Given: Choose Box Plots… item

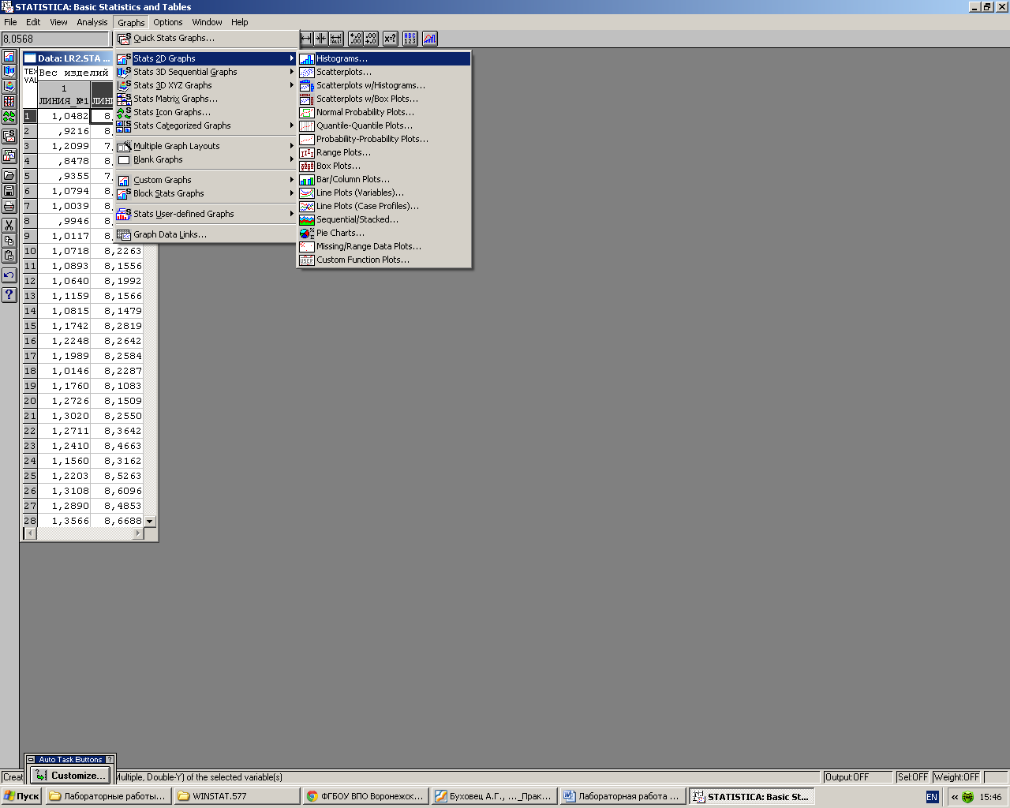Looking at the screenshot, I should [x=384, y=166].
